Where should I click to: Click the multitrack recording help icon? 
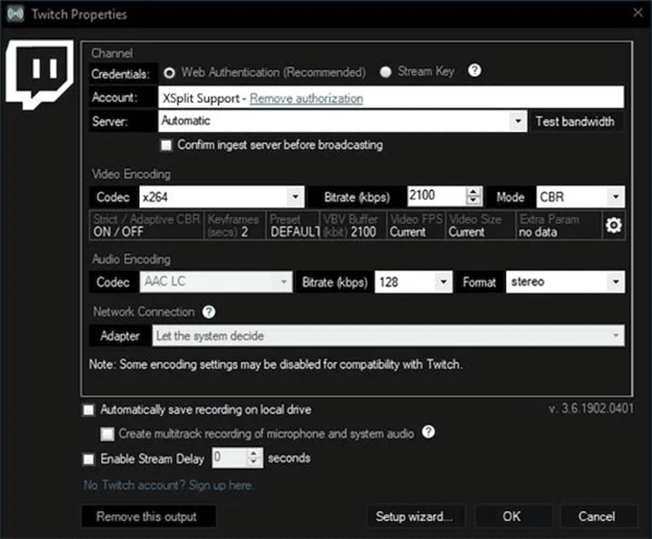click(x=428, y=432)
